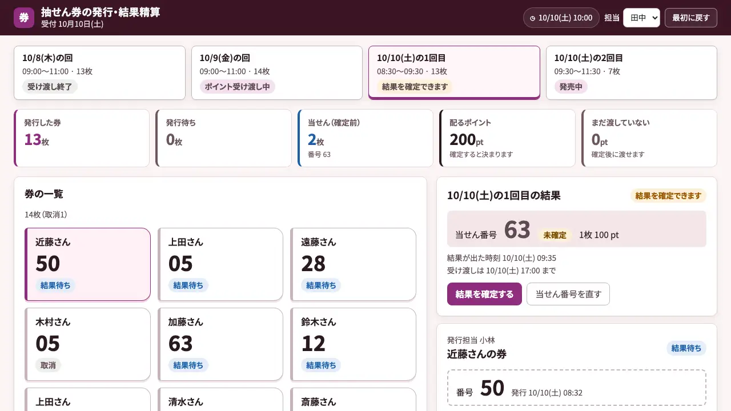Select the 清水さん ticket card
Image resolution: width=731 pixels, height=411 pixels.
(x=220, y=400)
